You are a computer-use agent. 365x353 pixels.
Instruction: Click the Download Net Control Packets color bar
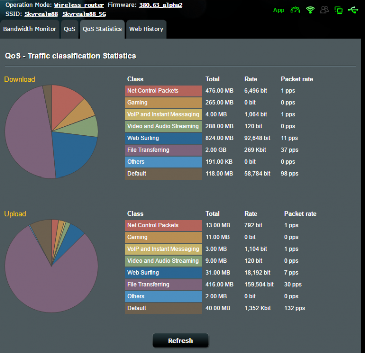click(x=163, y=91)
